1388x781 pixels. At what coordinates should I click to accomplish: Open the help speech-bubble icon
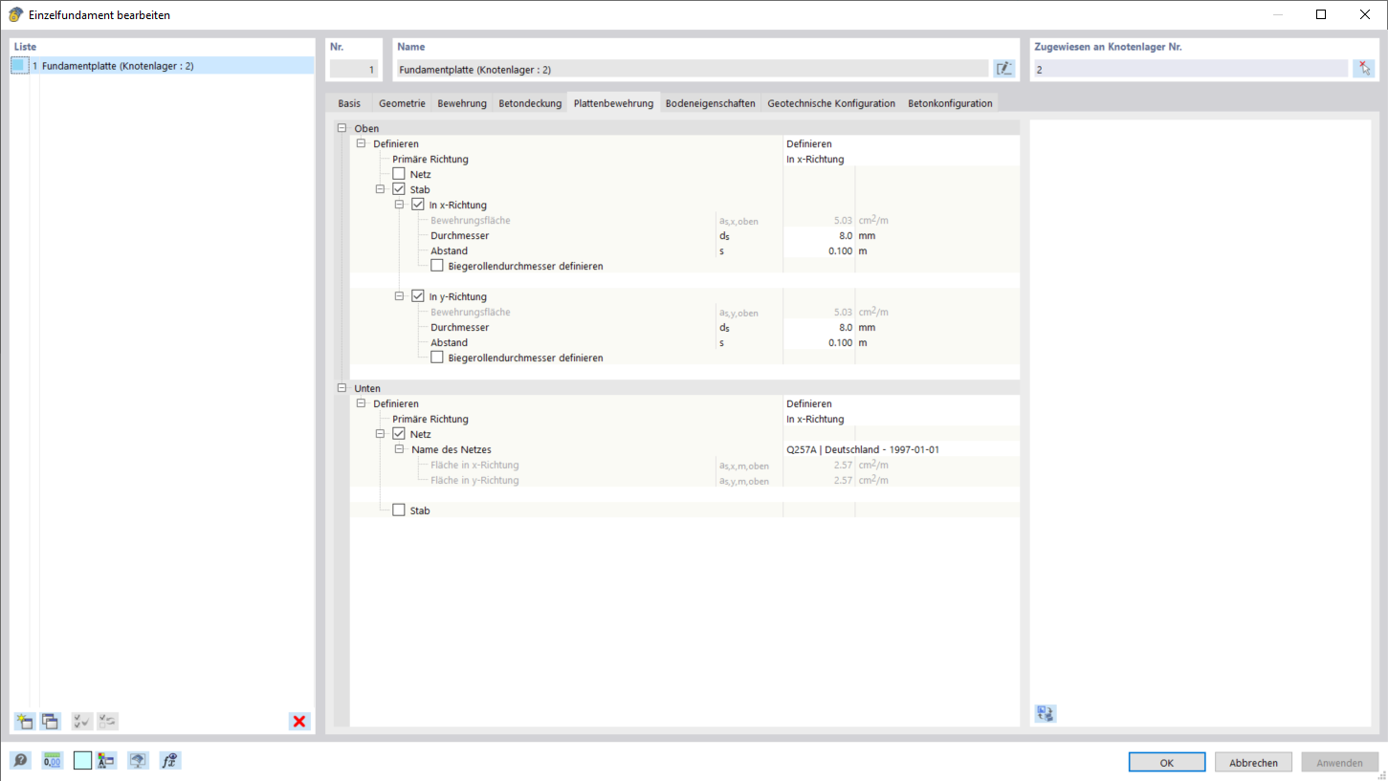(x=20, y=761)
